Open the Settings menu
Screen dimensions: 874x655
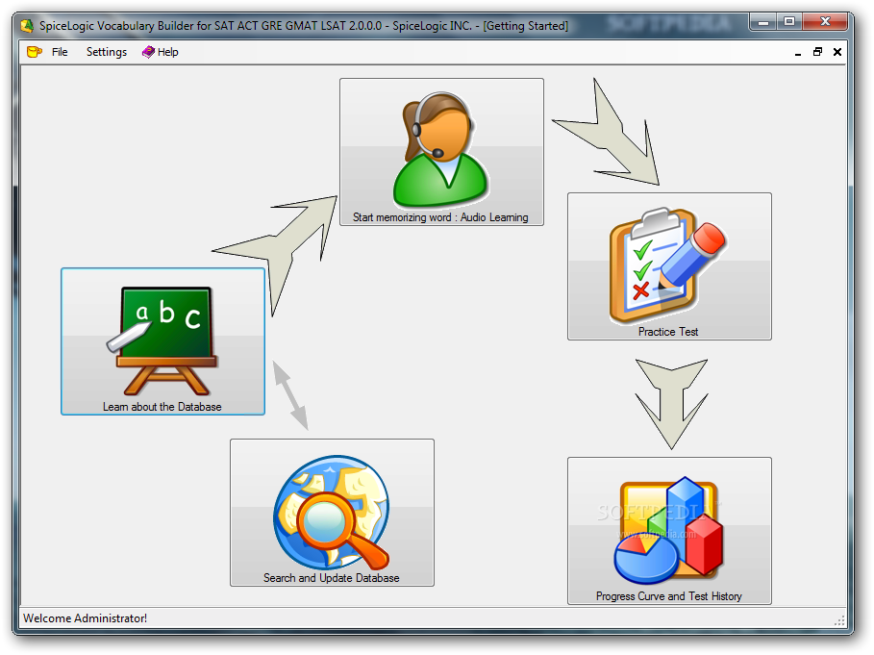point(107,52)
